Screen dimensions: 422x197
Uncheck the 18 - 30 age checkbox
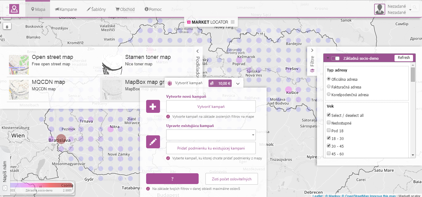329,138
